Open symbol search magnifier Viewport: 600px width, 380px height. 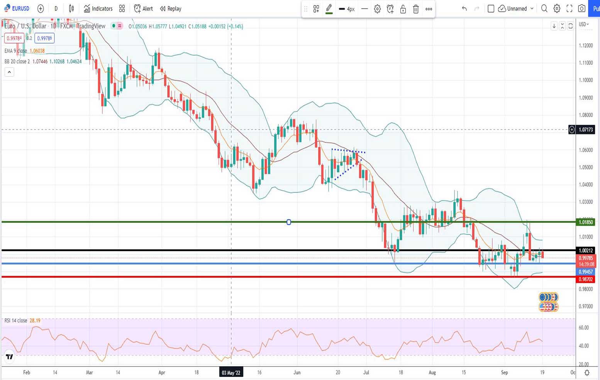click(x=544, y=8)
